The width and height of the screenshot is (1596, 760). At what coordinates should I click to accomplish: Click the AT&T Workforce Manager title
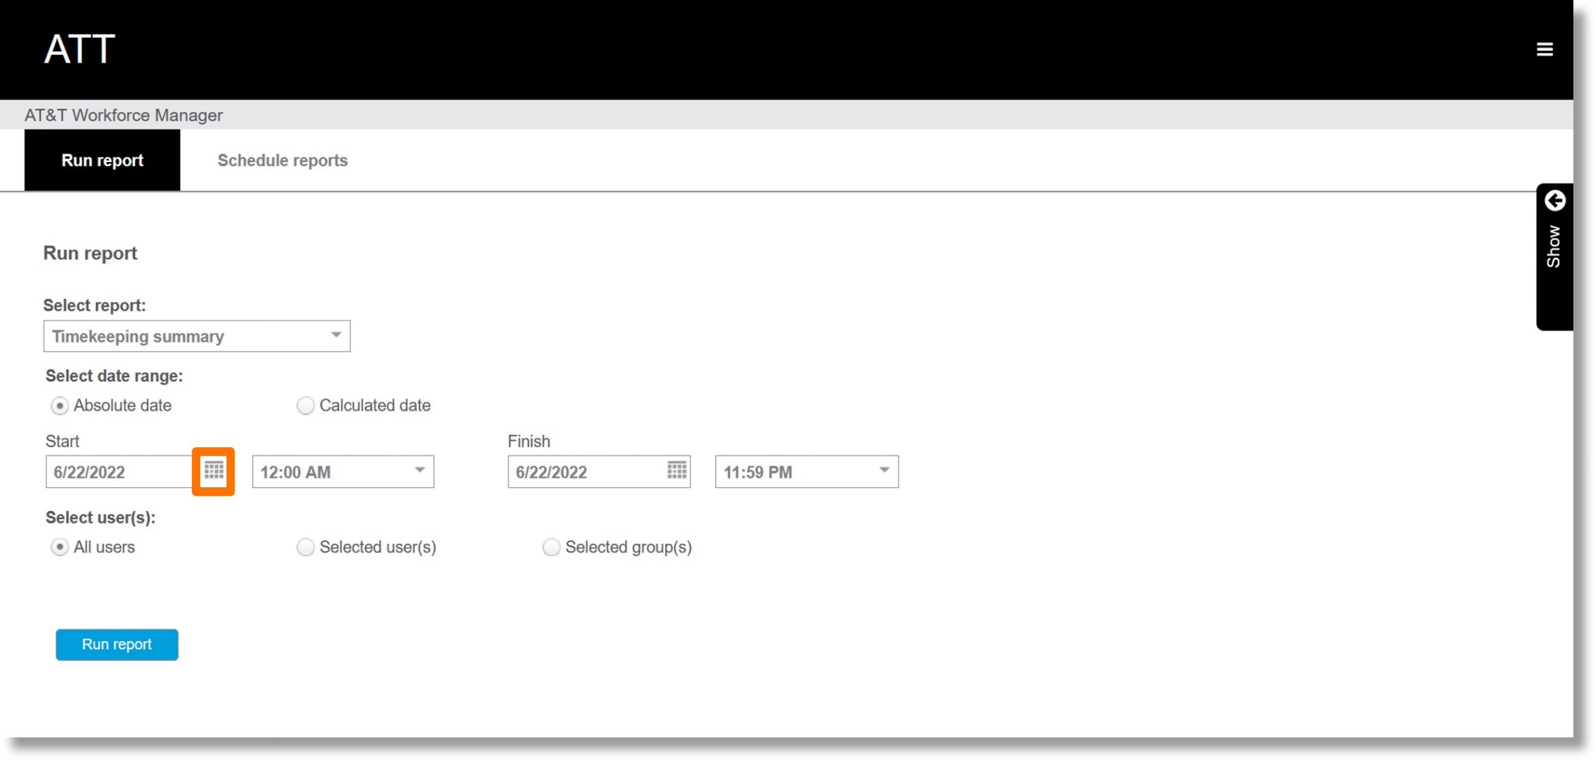click(x=123, y=115)
